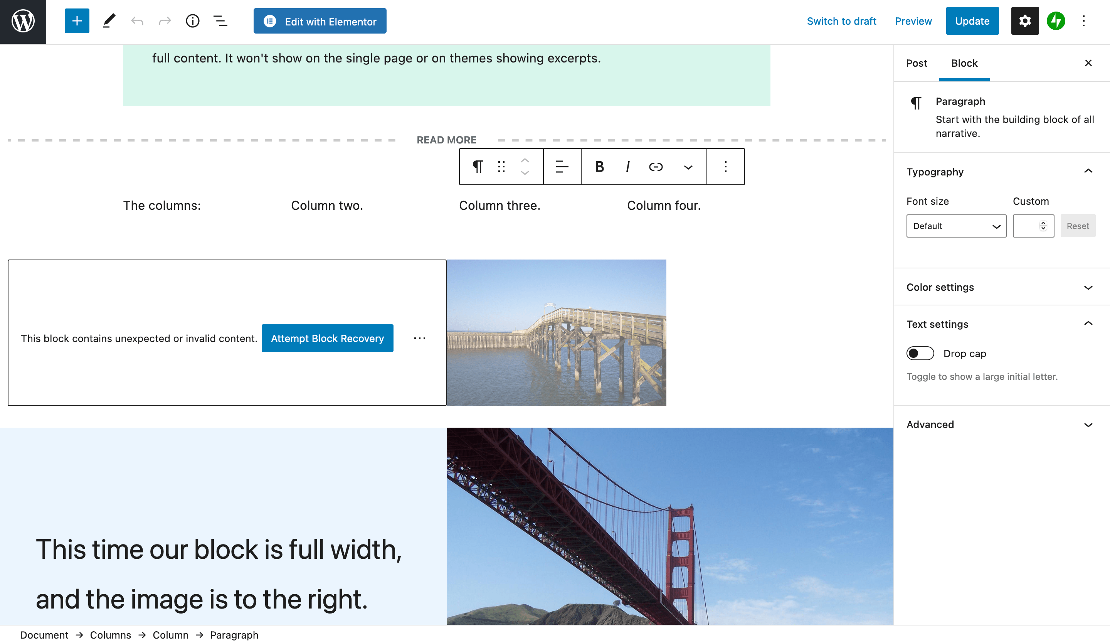Switch to the Post tab
Viewport: 1110px width, 644px height.
[x=917, y=63]
